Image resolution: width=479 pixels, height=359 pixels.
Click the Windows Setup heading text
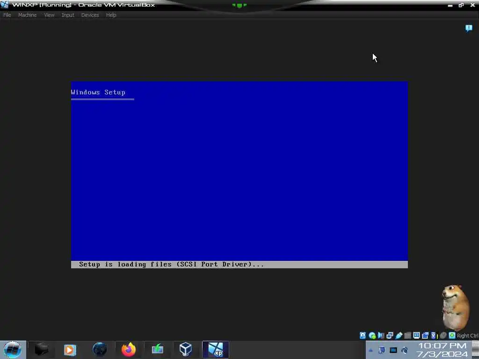[98, 92]
